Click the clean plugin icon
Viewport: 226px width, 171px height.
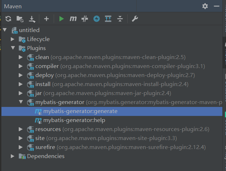[x=30, y=58]
